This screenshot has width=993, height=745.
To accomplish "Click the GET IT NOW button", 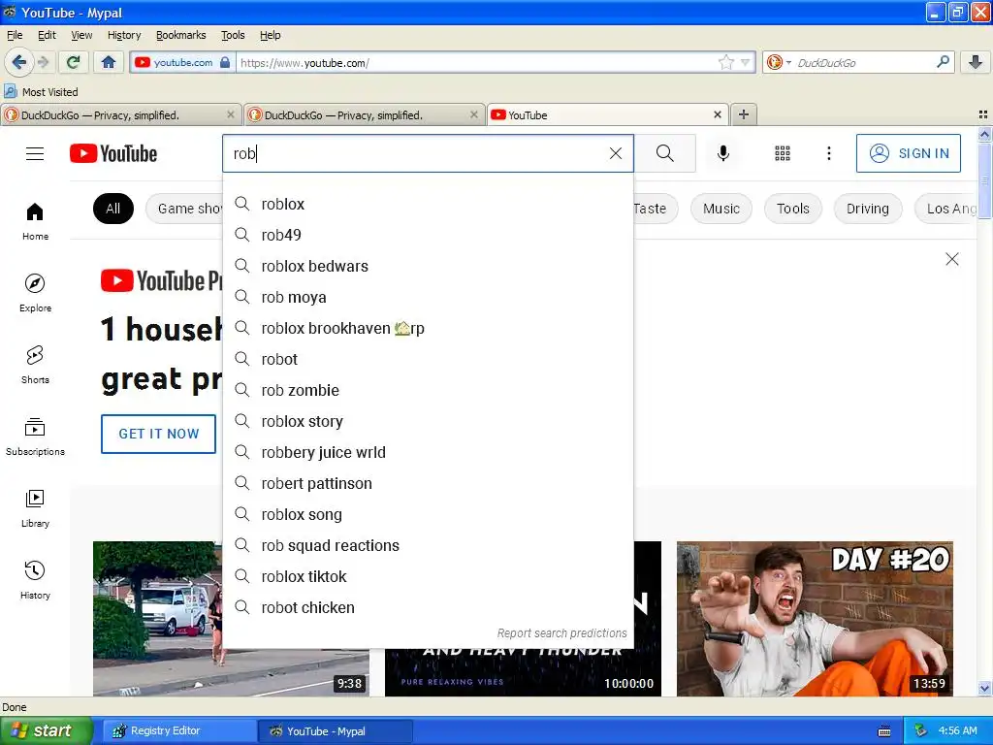I will click(158, 434).
